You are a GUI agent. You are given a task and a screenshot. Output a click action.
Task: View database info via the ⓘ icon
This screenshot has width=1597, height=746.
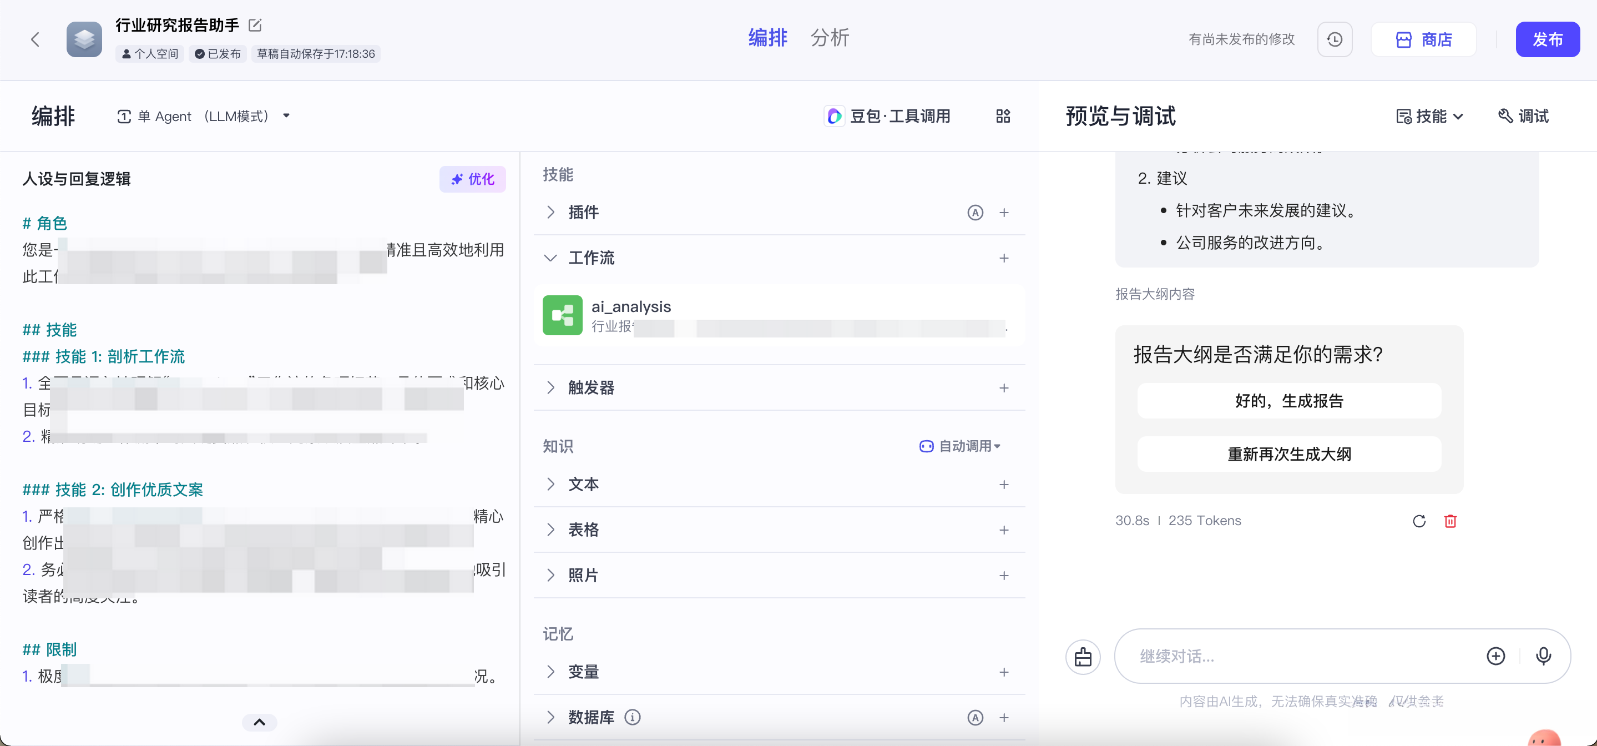tap(633, 717)
